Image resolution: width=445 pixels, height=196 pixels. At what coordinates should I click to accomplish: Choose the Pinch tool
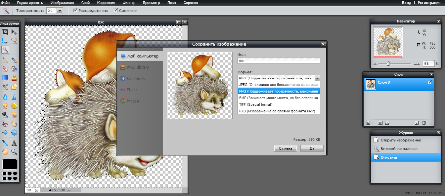14,133
